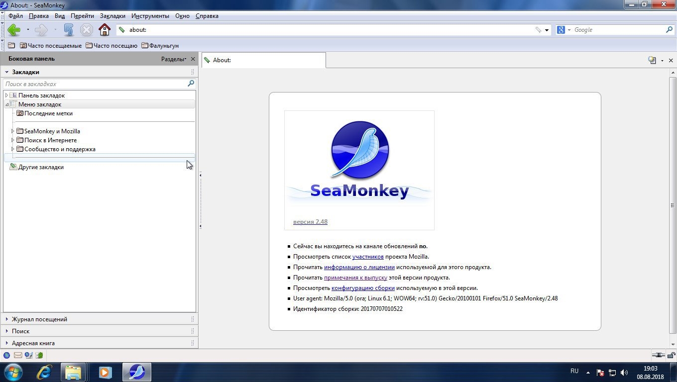Open the Справка menu
Image resolution: width=677 pixels, height=382 pixels.
pos(207,16)
